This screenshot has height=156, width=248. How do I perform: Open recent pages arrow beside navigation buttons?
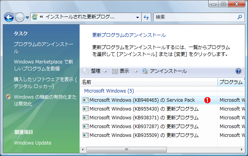pos(27,17)
